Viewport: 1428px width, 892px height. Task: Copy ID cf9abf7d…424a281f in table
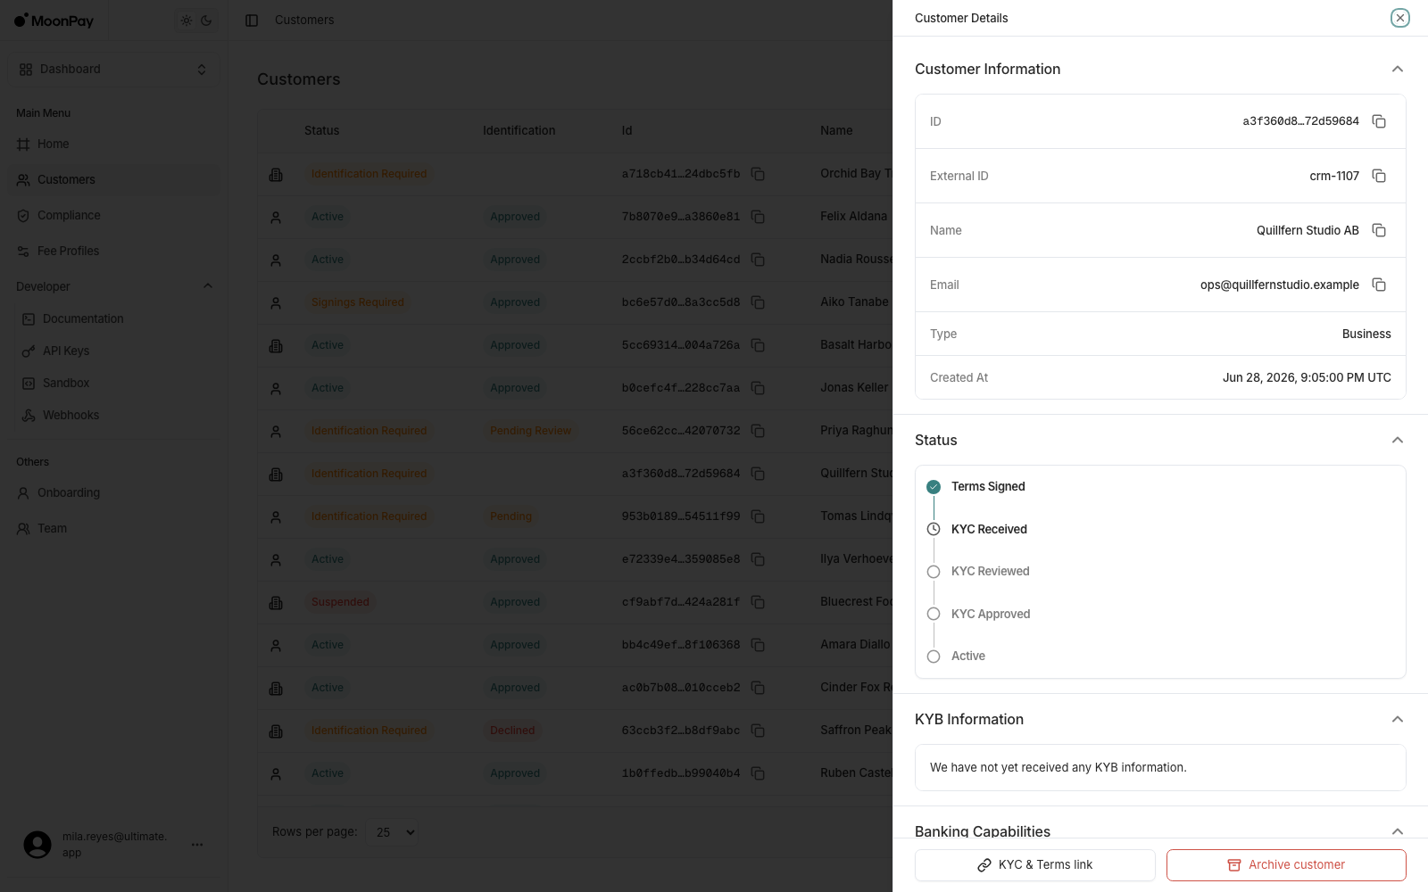[758, 602]
